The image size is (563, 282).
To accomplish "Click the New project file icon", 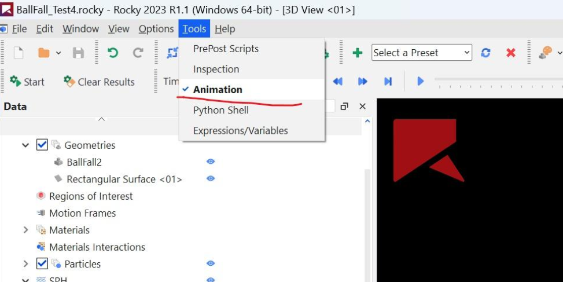I will coord(19,53).
